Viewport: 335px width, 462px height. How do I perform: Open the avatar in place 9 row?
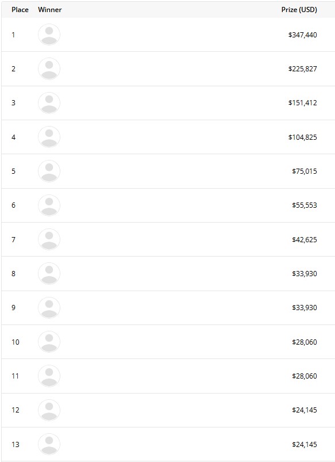49,308
